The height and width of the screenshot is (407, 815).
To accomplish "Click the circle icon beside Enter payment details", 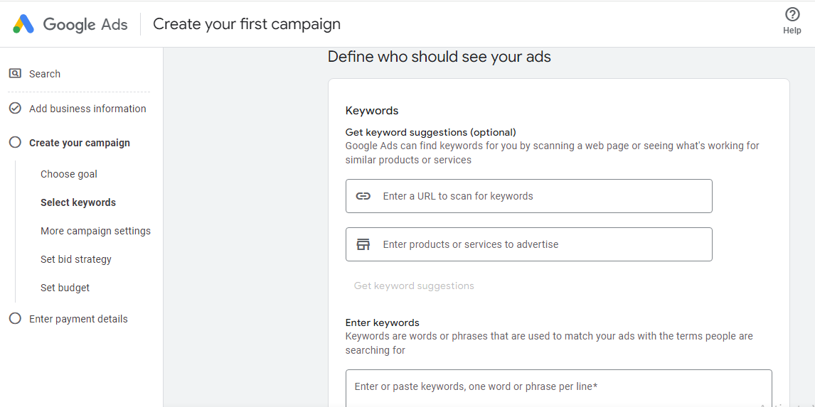I will click(15, 319).
